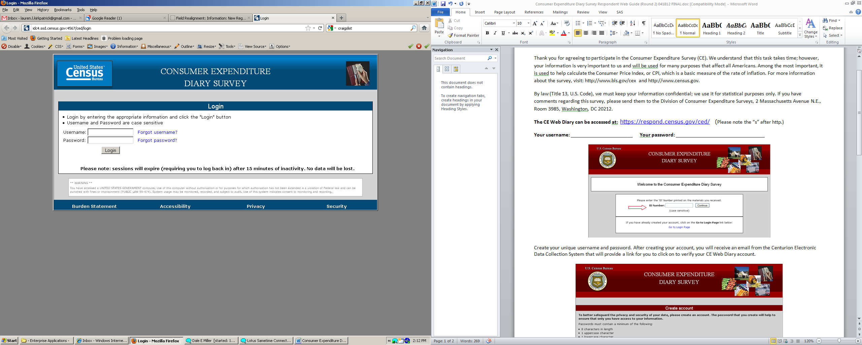Click the Shrink Font icon
Image resolution: width=862 pixels, height=345 pixels.
click(x=542, y=23)
